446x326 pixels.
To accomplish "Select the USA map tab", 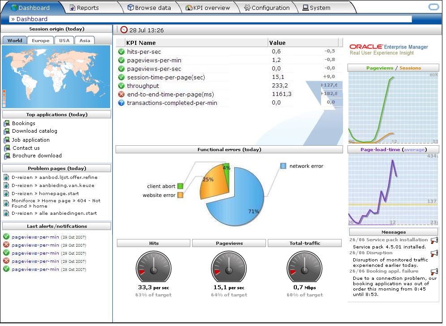I will click(x=64, y=40).
